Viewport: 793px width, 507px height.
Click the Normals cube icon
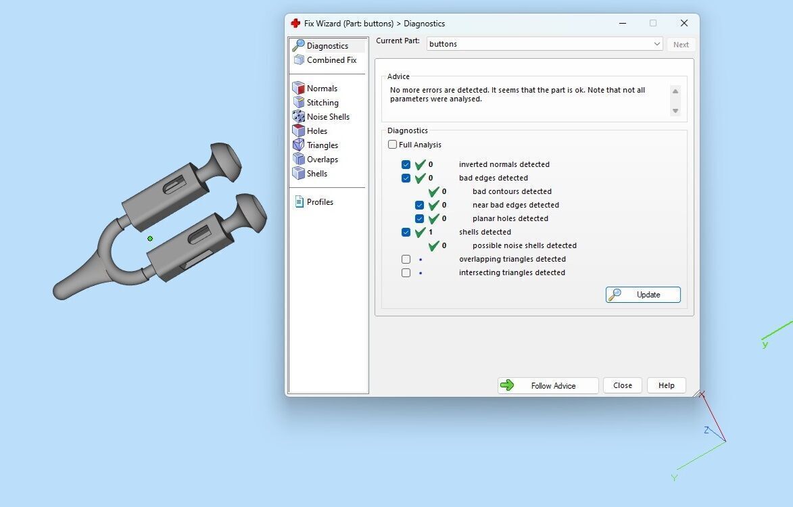point(298,88)
